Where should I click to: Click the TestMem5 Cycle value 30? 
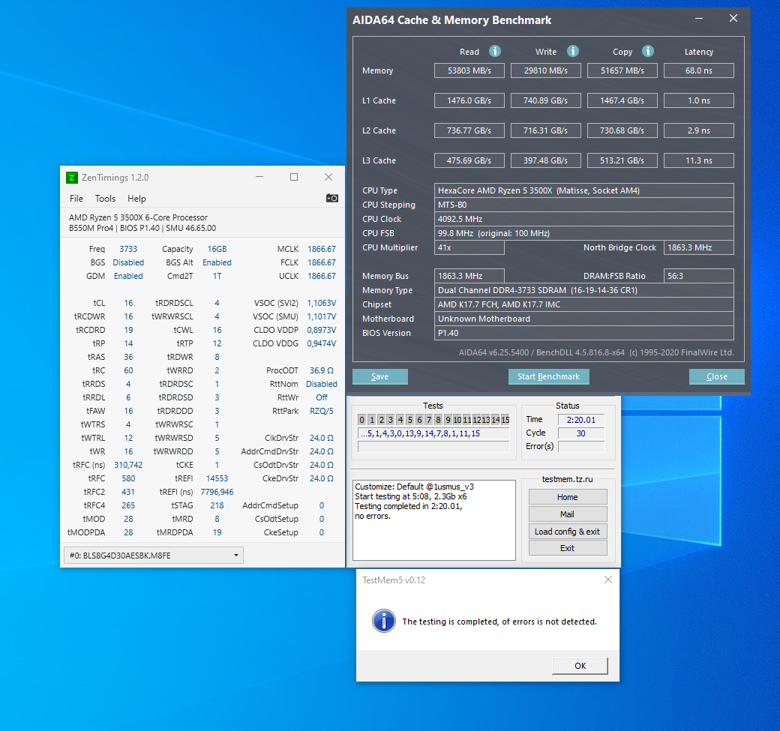tap(581, 433)
